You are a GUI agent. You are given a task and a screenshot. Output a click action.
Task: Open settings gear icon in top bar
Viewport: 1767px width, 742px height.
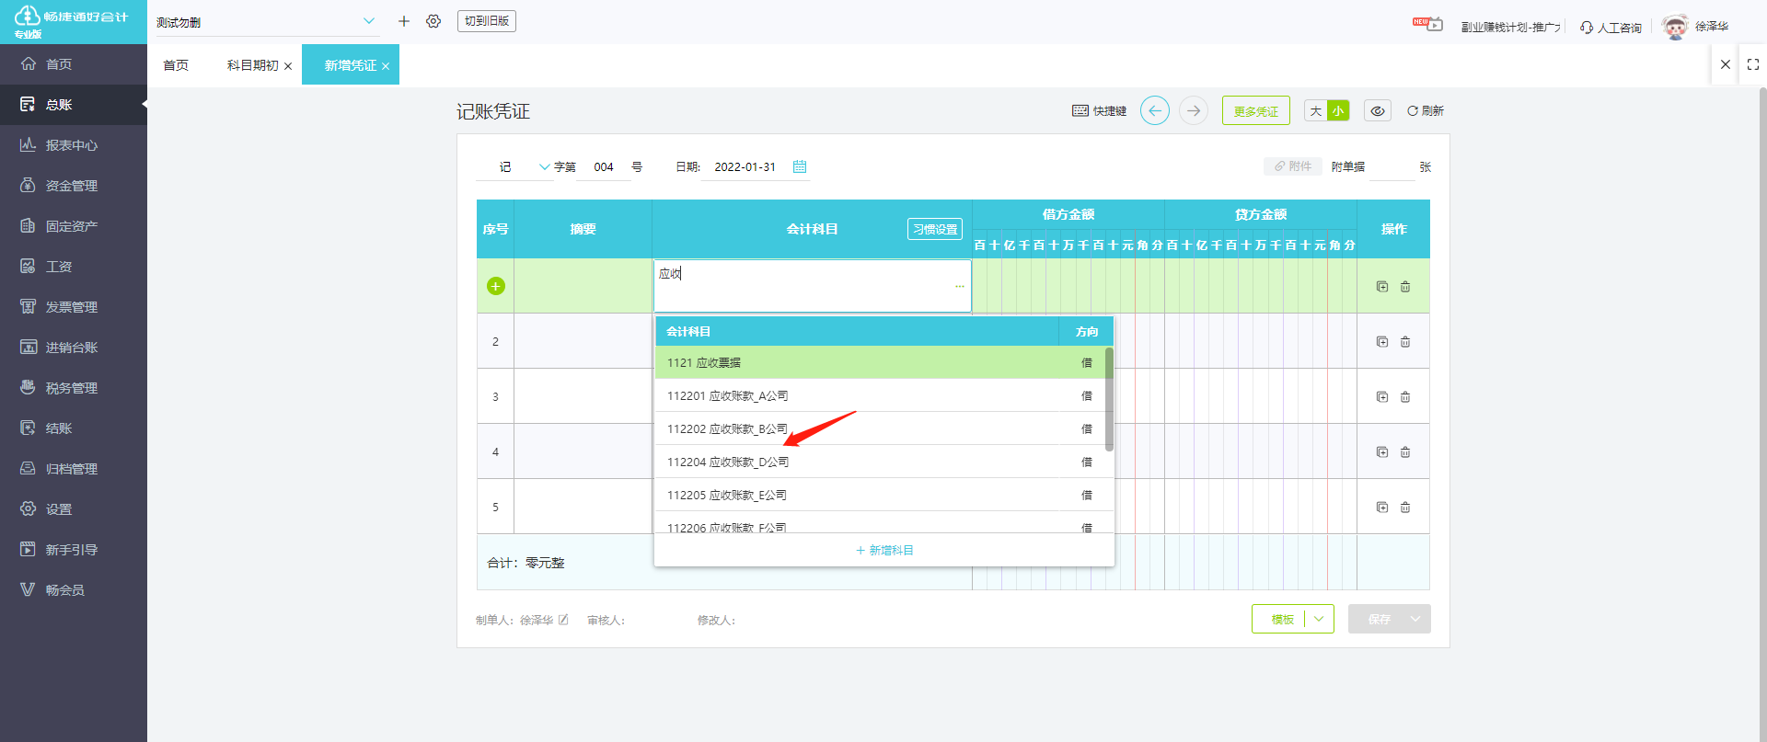433,21
